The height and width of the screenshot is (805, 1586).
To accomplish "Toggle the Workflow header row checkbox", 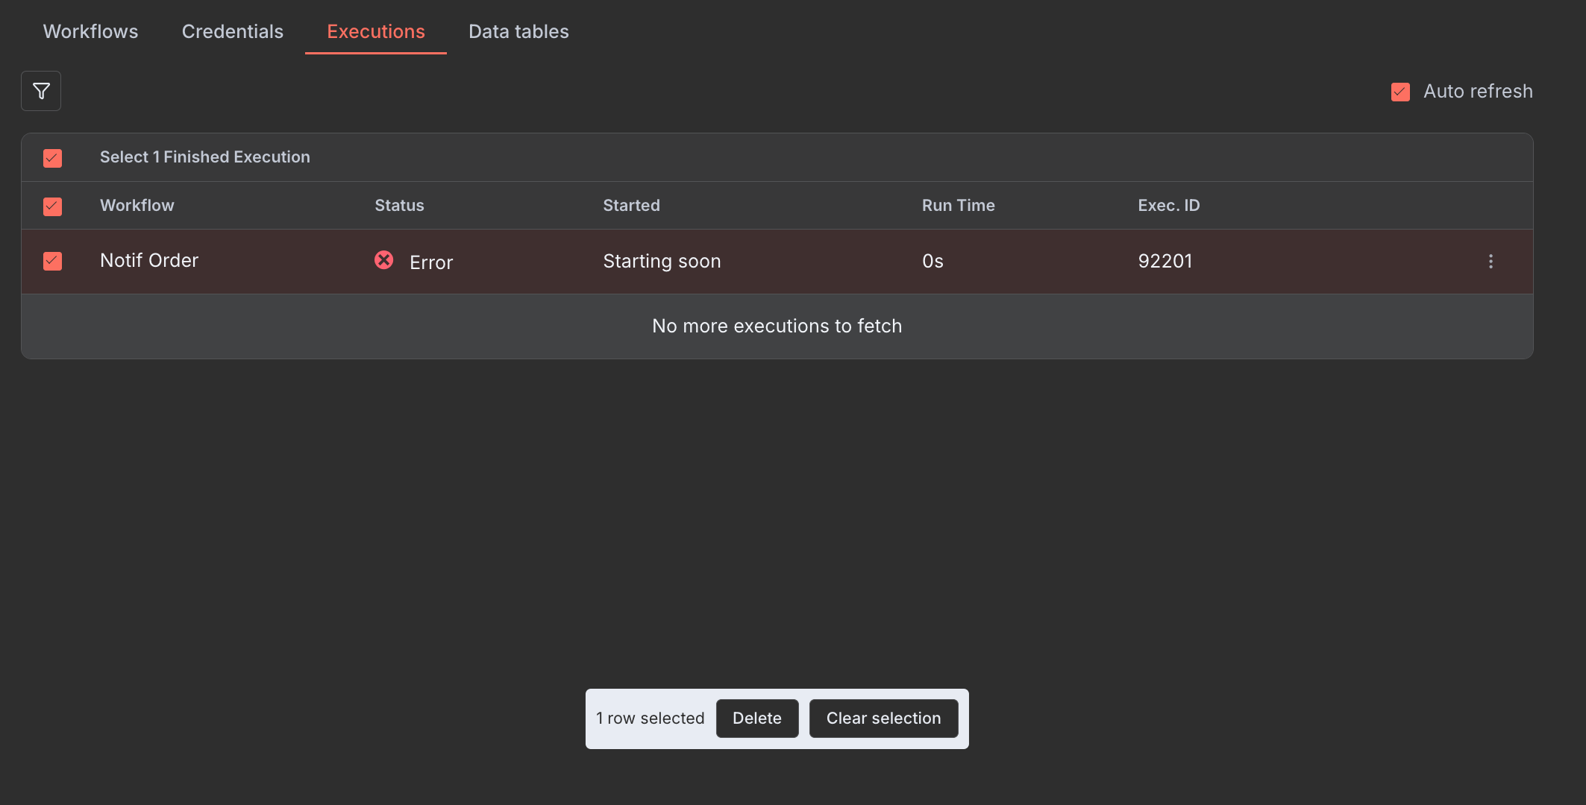I will 52,206.
